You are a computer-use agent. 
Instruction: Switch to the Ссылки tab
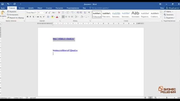point(49,8)
